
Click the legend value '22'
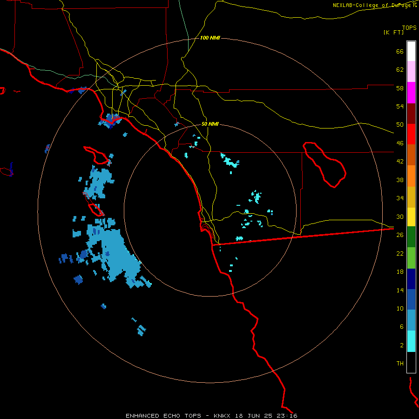[x=400, y=253]
